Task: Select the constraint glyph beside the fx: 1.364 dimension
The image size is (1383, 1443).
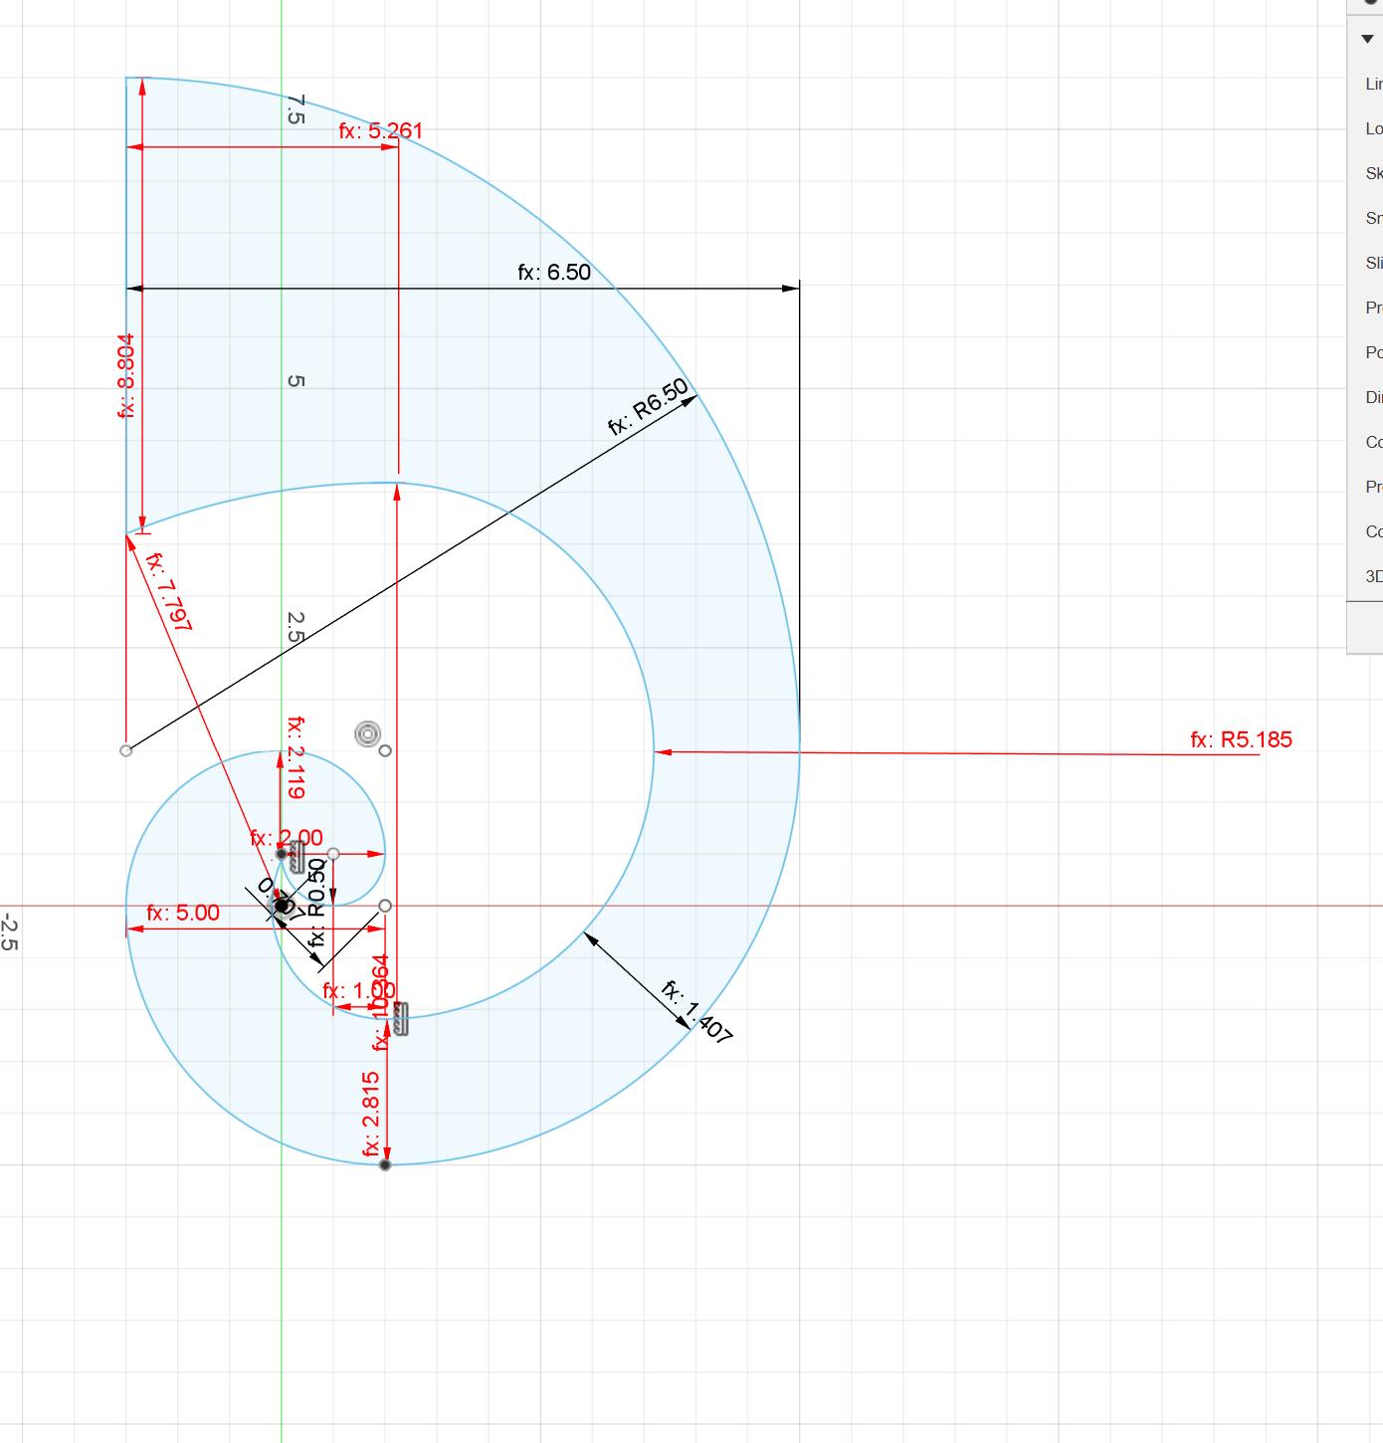Action: [x=401, y=1019]
